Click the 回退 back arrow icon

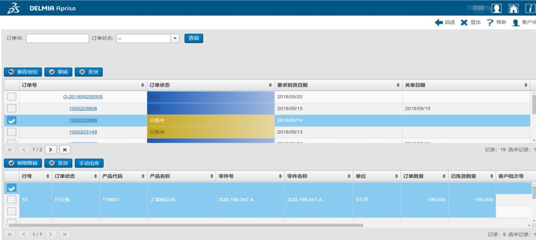[x=439, y=22]
